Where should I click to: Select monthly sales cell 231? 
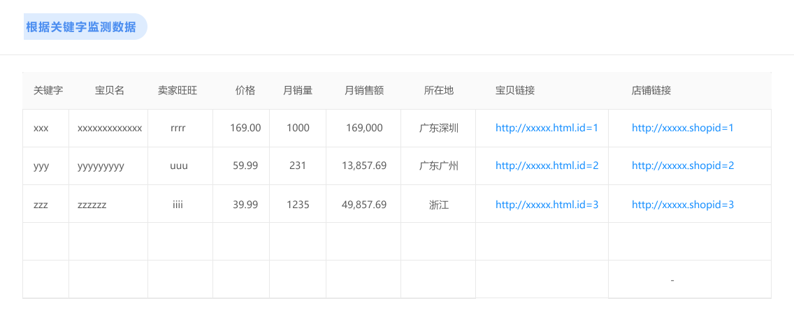[298, 166]
